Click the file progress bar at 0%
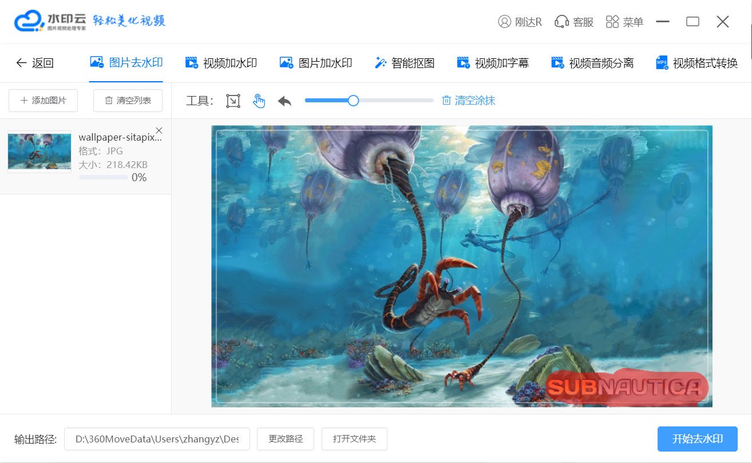752x463 pixels. pyautogui.click(x=103, y=178)
